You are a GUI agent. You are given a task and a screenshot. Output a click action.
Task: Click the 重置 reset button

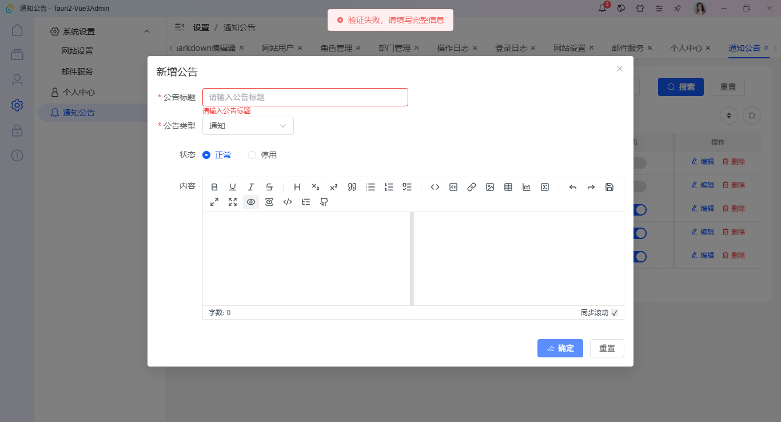point(607,348)
